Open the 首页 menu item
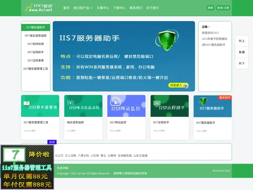253x190 pixels. coord(66,8)
